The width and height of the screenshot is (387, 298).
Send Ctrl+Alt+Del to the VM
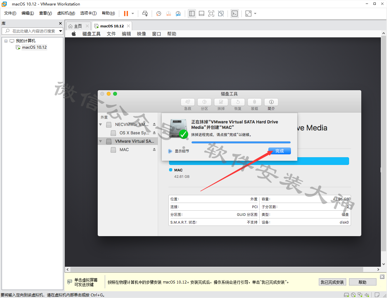click(145, 14)
